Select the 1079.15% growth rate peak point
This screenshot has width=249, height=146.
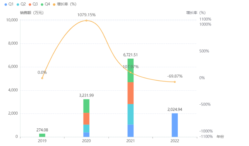click(86, 21)
